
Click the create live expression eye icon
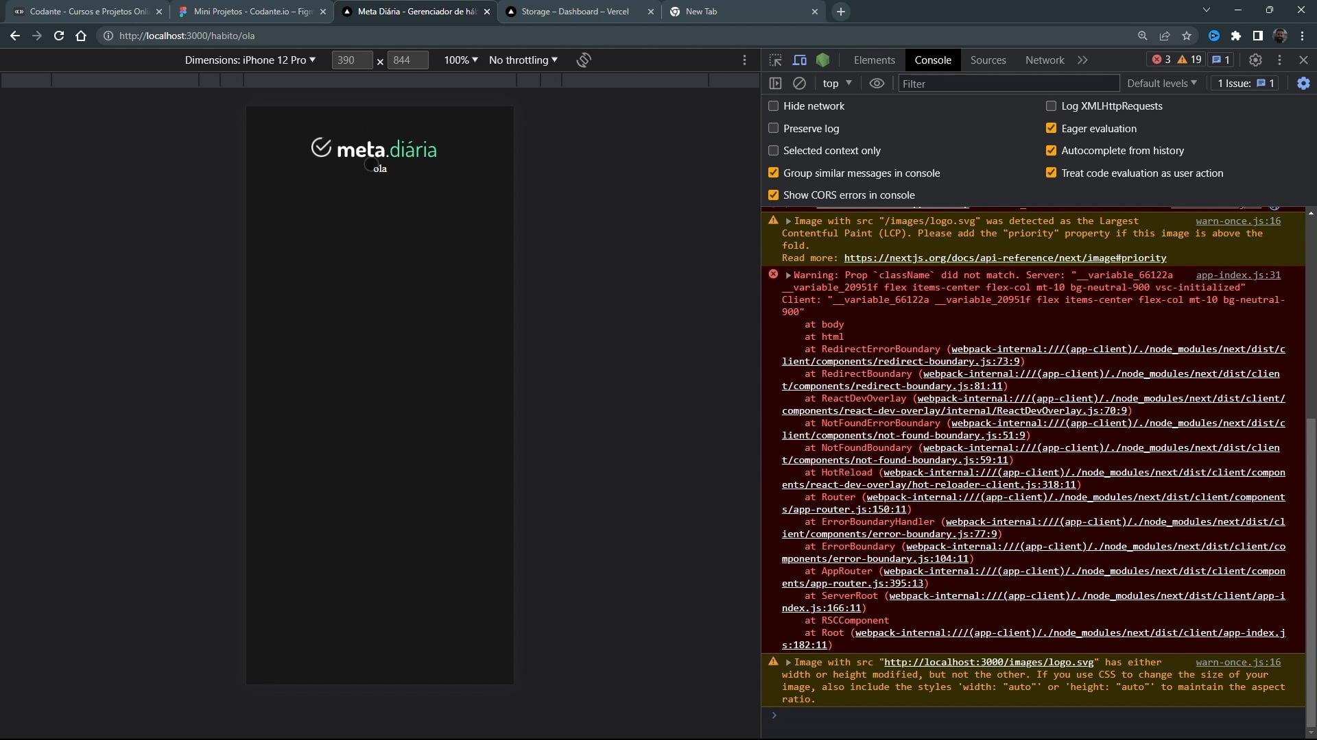click(877, 84)
